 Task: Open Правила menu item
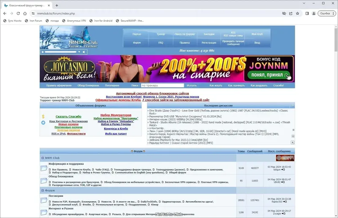tap(185, 43)
